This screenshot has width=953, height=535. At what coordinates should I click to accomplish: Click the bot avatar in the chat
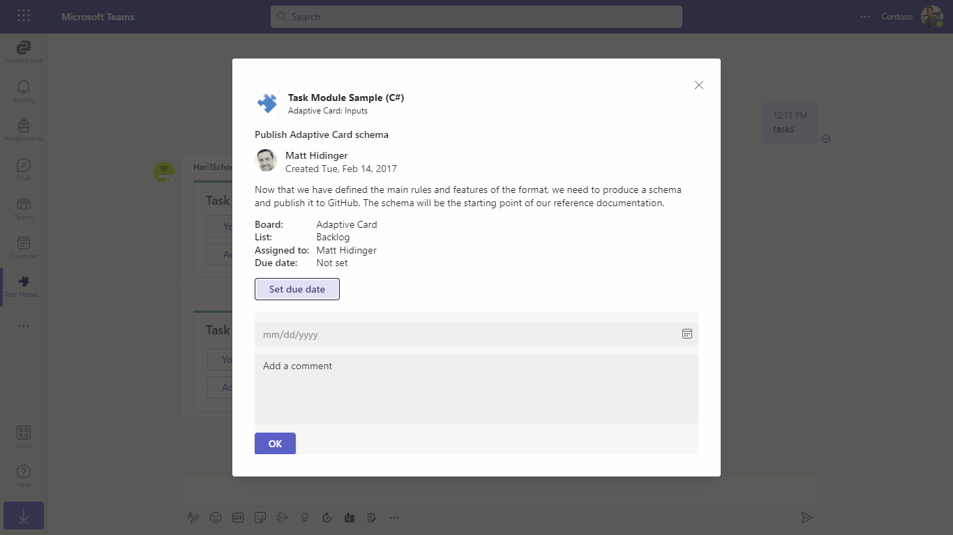click(x=164, y=172)
